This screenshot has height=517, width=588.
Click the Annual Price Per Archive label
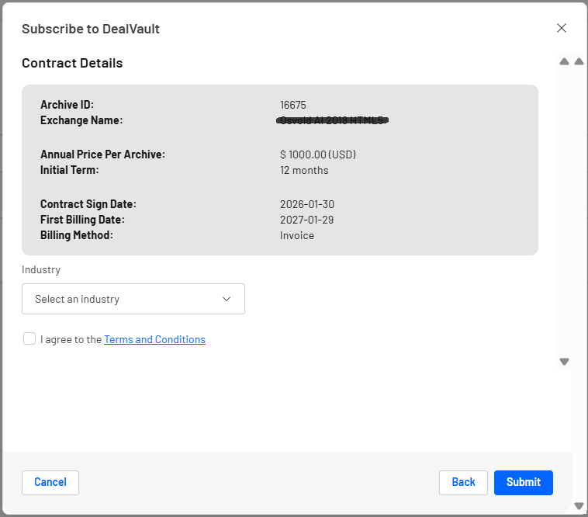pyautogui.click(x=102, y=154)
